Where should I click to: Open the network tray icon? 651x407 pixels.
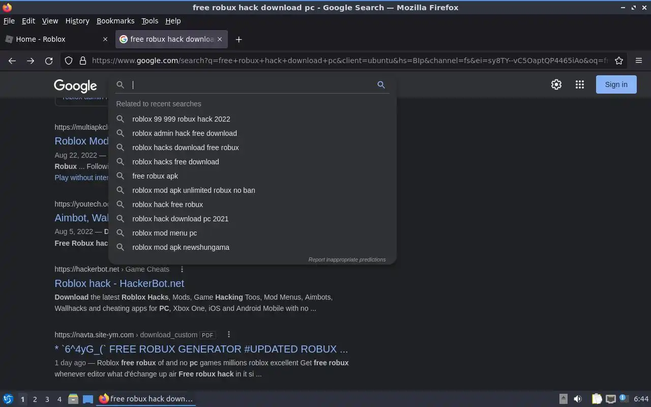point(611,399)
